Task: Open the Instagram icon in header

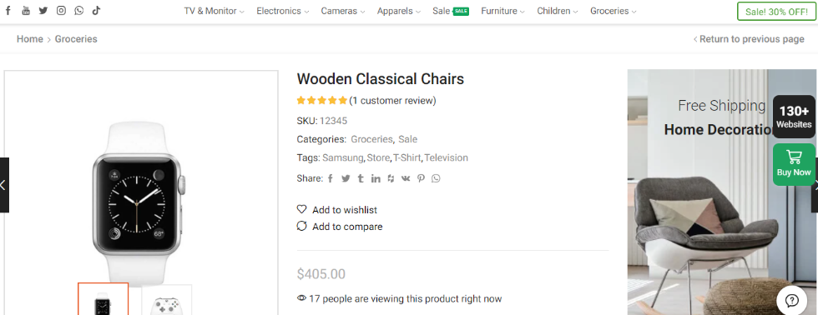Action: 61,10
